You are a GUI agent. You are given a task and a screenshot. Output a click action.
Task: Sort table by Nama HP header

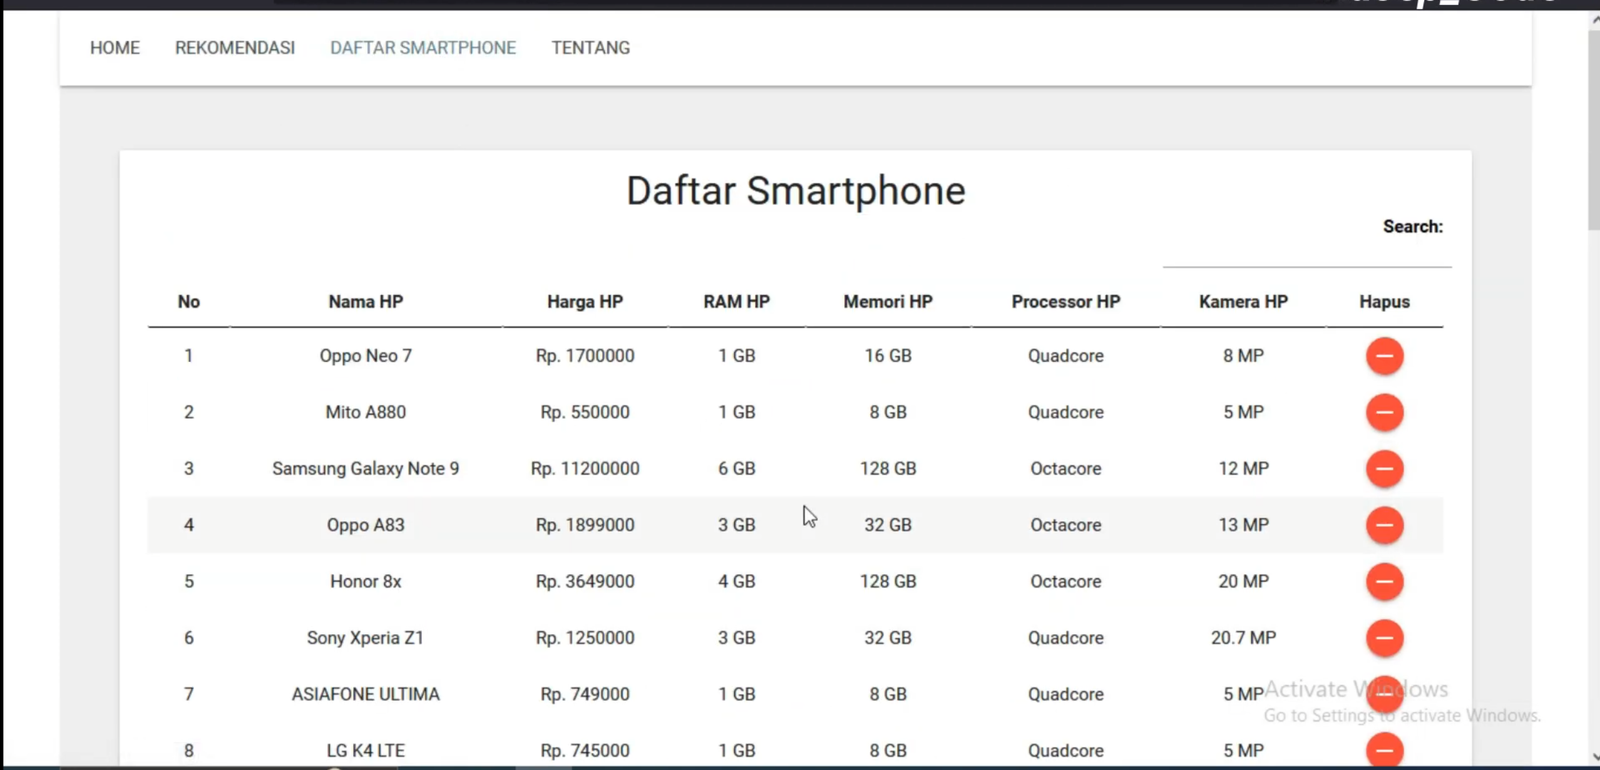(x=366, y=302)
